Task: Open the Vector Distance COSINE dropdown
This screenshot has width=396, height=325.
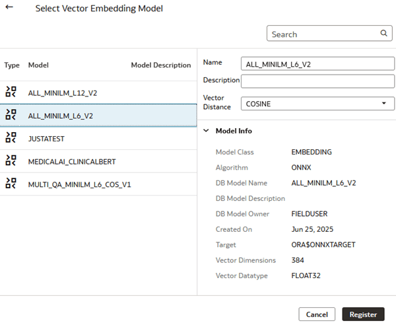Action: (317, 103)
